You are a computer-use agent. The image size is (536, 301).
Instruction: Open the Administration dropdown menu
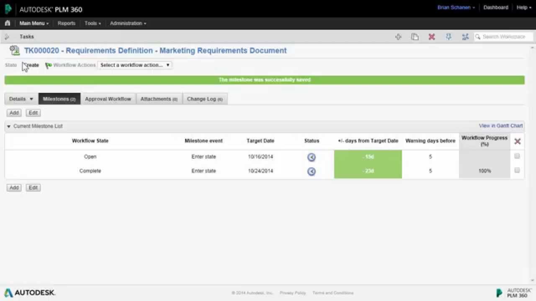tap(128, 23)
